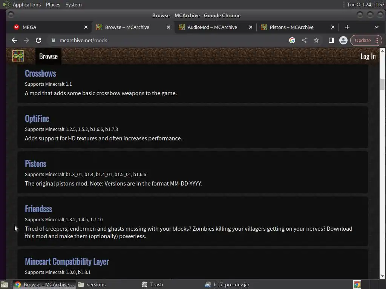Open the versions folder taskbar entry

pos(92,284)
